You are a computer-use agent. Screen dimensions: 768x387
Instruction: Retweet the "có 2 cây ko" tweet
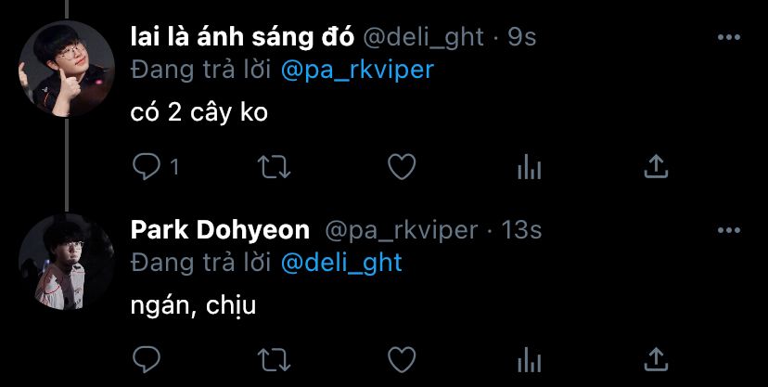coord(275,167)
